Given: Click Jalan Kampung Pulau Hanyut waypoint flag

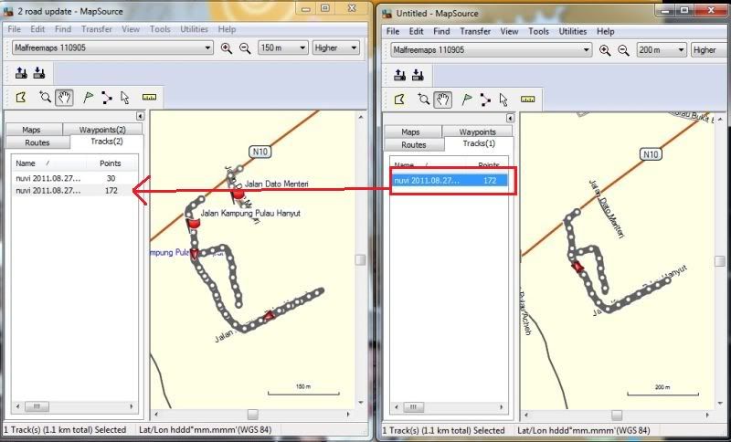Looking at the screenshot, I should 192,225.
